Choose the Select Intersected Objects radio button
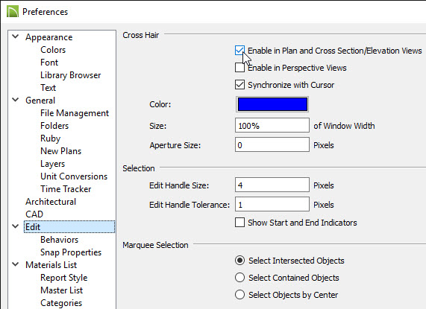Viewport: 426px width, 309px height. tap(239, 260)
